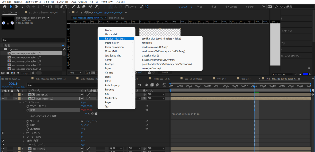
Task: Switch to eye_14_animated timeline tab
Action: (193, 78)
